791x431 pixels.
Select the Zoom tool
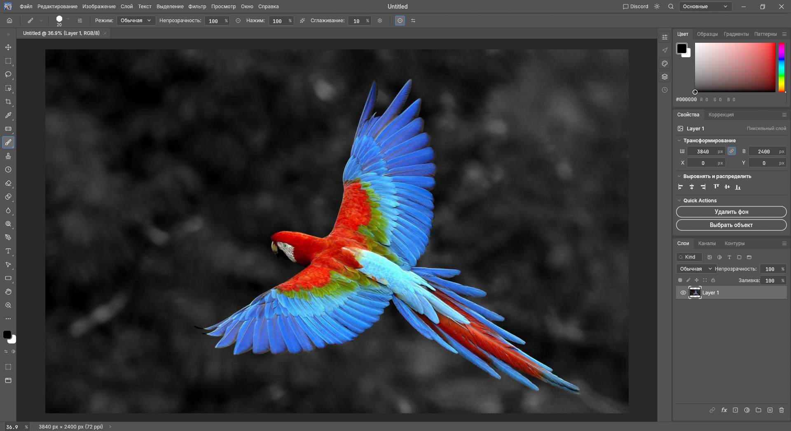click(8, 305)
